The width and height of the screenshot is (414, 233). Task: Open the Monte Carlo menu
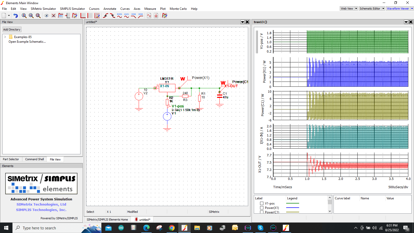coord(178,9)
